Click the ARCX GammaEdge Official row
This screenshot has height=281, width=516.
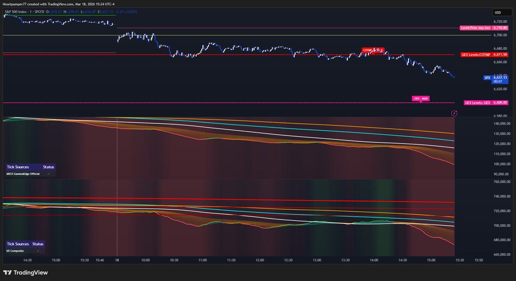pyautogui.click(x=31, y=174)
